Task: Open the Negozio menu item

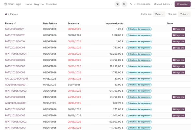Action: point(39,4)
